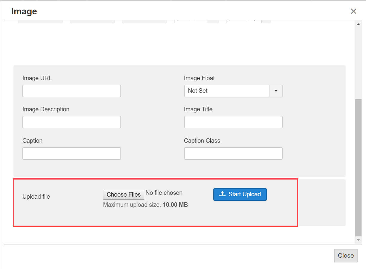Click the 'Image Float' label
366x269 pixels.
click(x=199, y=78)
